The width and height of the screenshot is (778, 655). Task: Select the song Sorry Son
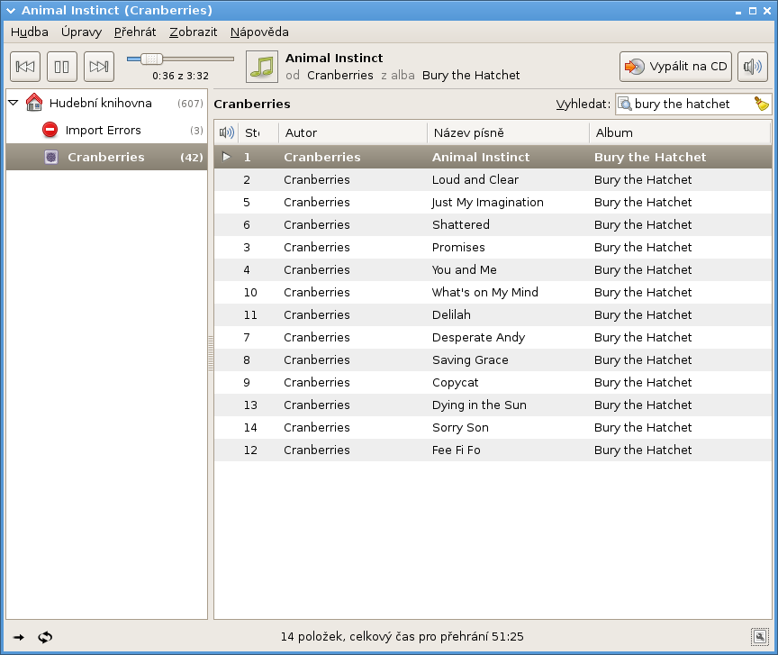pos(493,428)
